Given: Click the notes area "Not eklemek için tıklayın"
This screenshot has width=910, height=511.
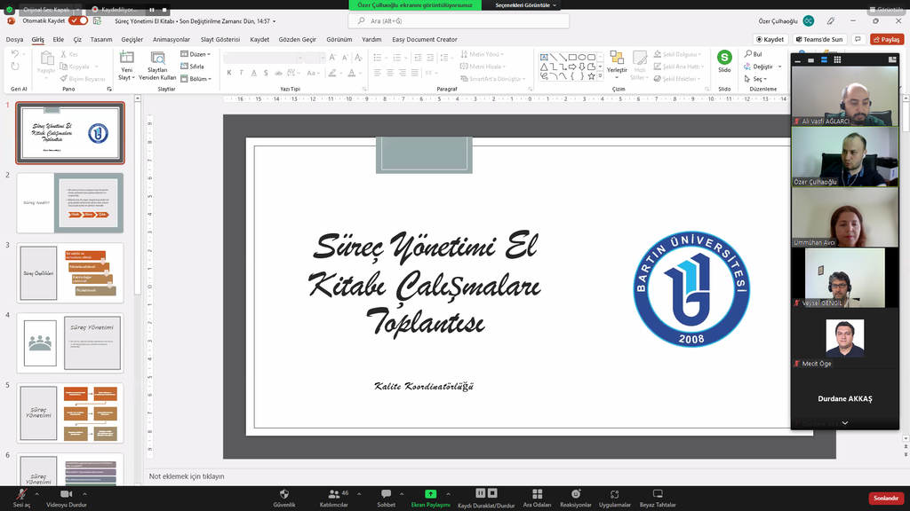Looking at the screenshot, I should pyautogui.click(x=187, y=476).
